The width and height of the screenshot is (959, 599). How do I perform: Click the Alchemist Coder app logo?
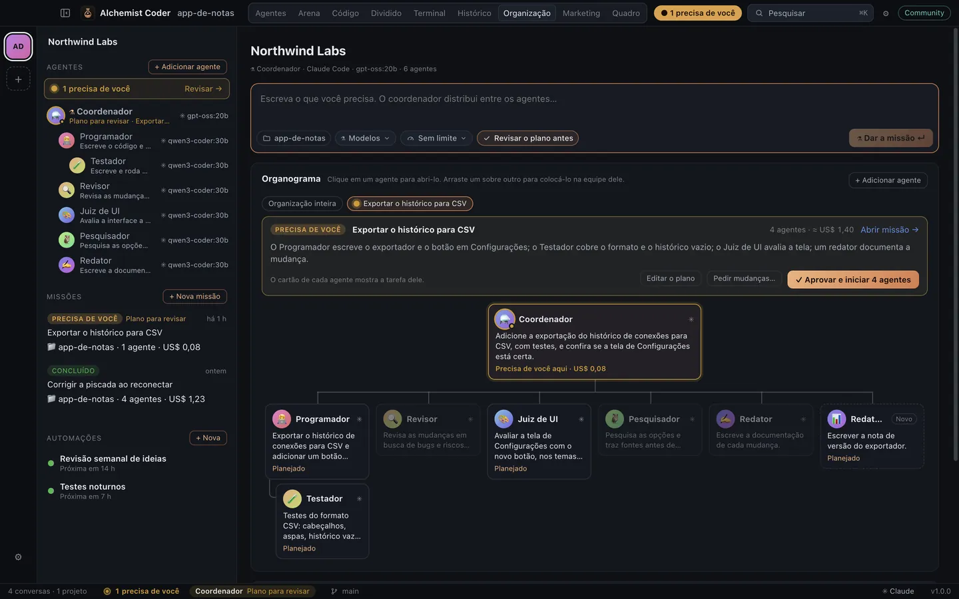[x=87, y=13]
